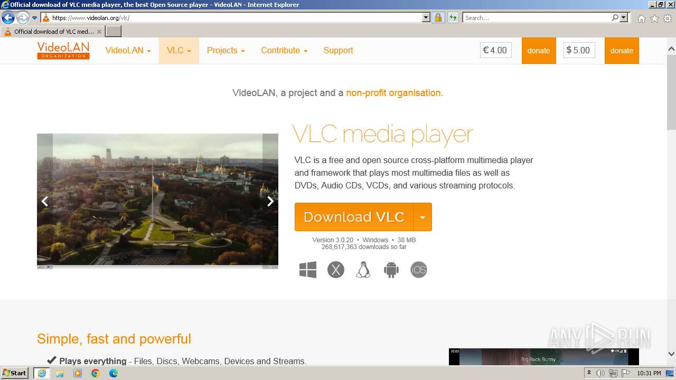
Task: Restore down the IE window
Action: [661, 5]
